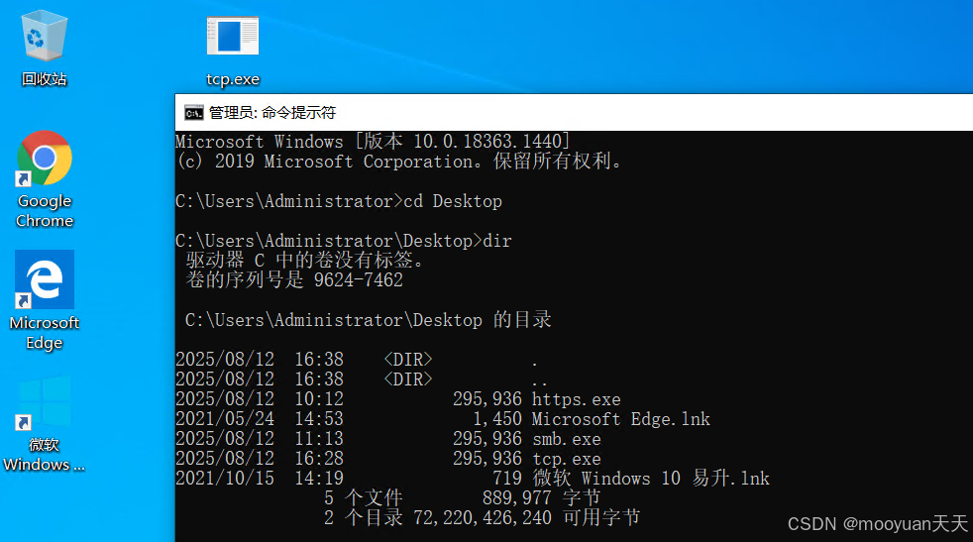Image resolution: width=973 pixels, height=542 pixels.
Task: Click the 2021/10/15 14:19 date entry
Action: click(260, 478)
